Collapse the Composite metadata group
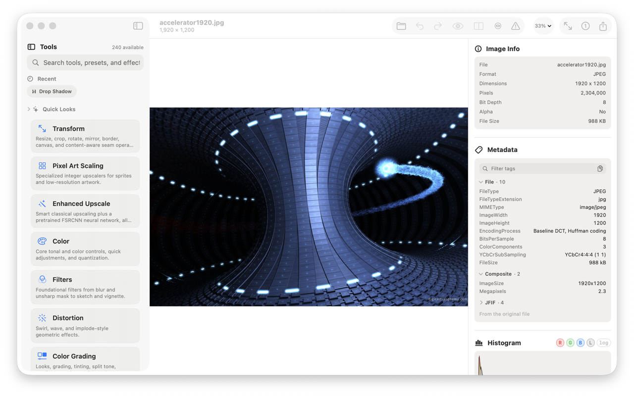Viewport: 634px width, 396px height. coord(481,274)
